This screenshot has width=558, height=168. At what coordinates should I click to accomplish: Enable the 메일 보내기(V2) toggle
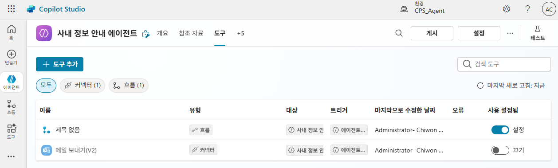500,150
